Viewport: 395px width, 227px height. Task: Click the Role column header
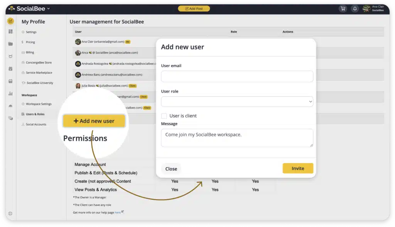[x=234, y=32]
